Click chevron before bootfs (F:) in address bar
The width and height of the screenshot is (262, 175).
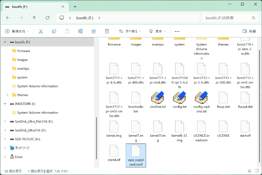70,18
